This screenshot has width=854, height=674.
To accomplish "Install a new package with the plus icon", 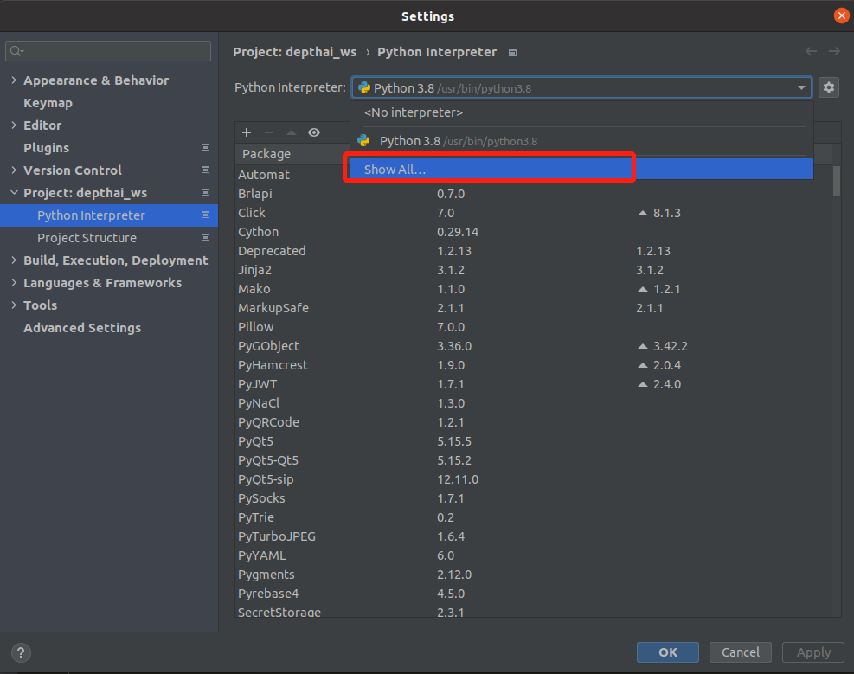I will (x=246, y=132).
